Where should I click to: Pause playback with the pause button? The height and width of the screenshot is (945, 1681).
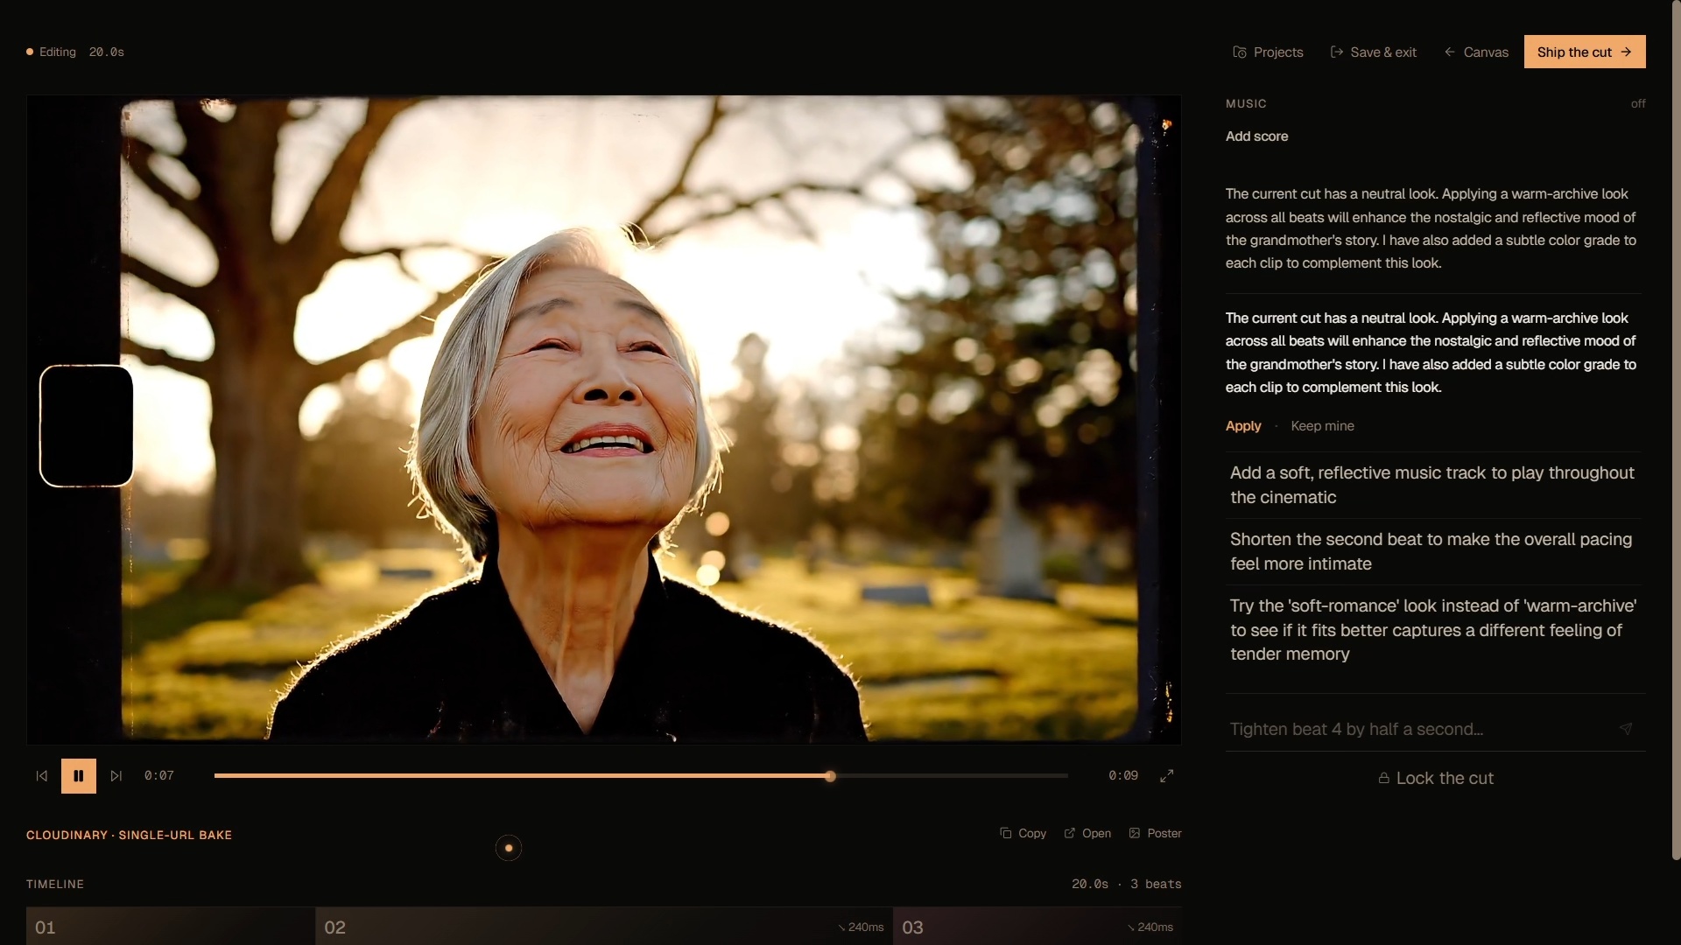click(x=78, y=775)
